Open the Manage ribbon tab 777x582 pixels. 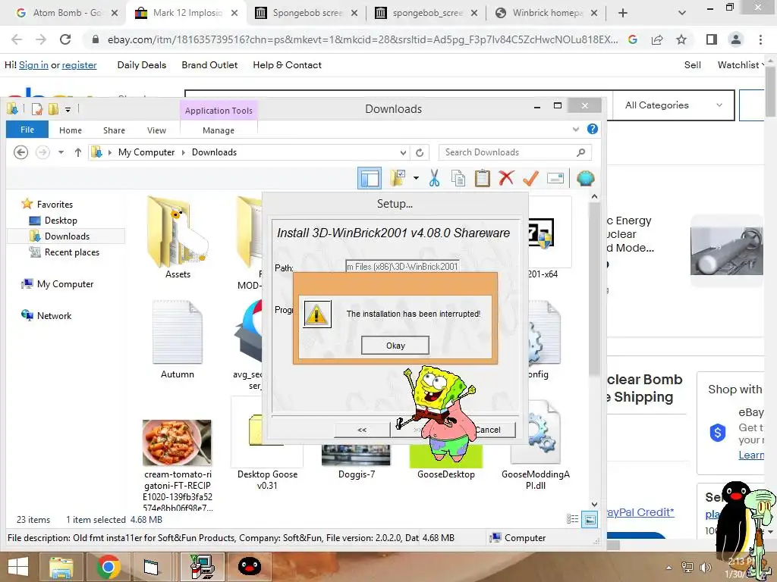(x=219, y=130)
